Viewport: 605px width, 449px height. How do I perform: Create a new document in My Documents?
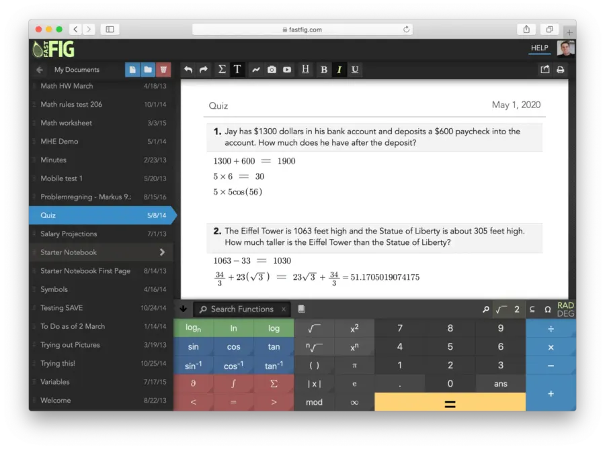coord(132,70)
